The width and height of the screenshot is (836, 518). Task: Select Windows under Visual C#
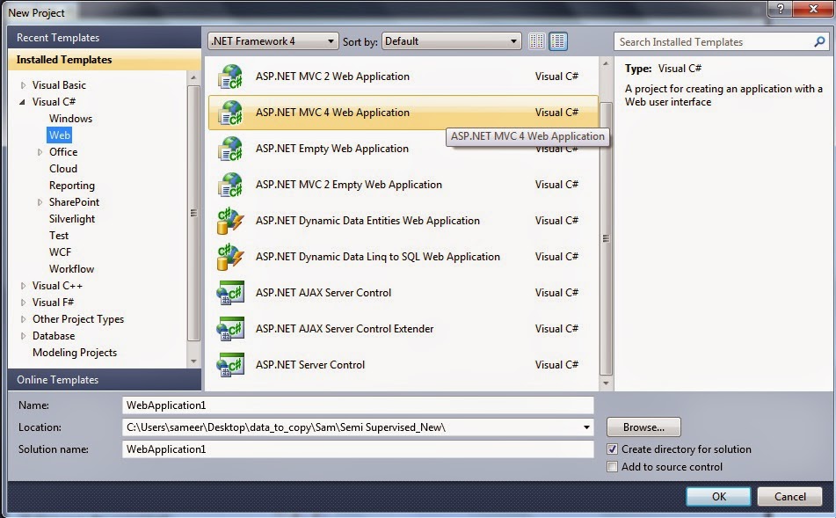click(x=70, y=119)
